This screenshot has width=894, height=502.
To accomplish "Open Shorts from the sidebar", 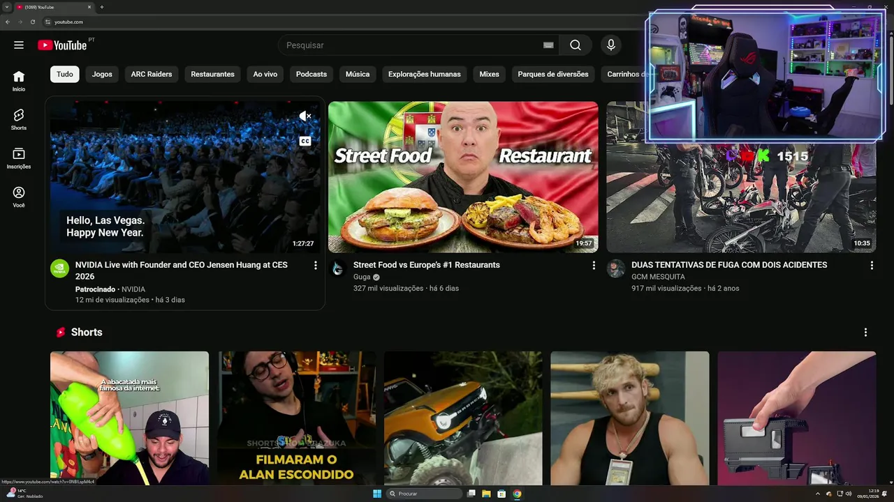I will (x=19, y=119).
